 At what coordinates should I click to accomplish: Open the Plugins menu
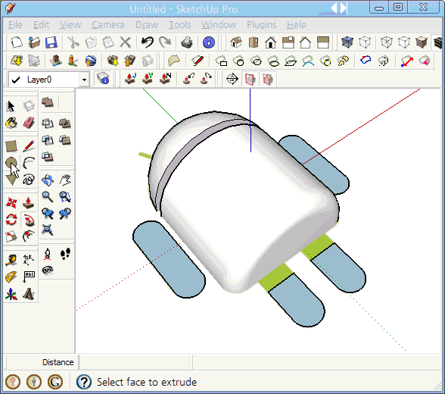[x=261, y=25]
